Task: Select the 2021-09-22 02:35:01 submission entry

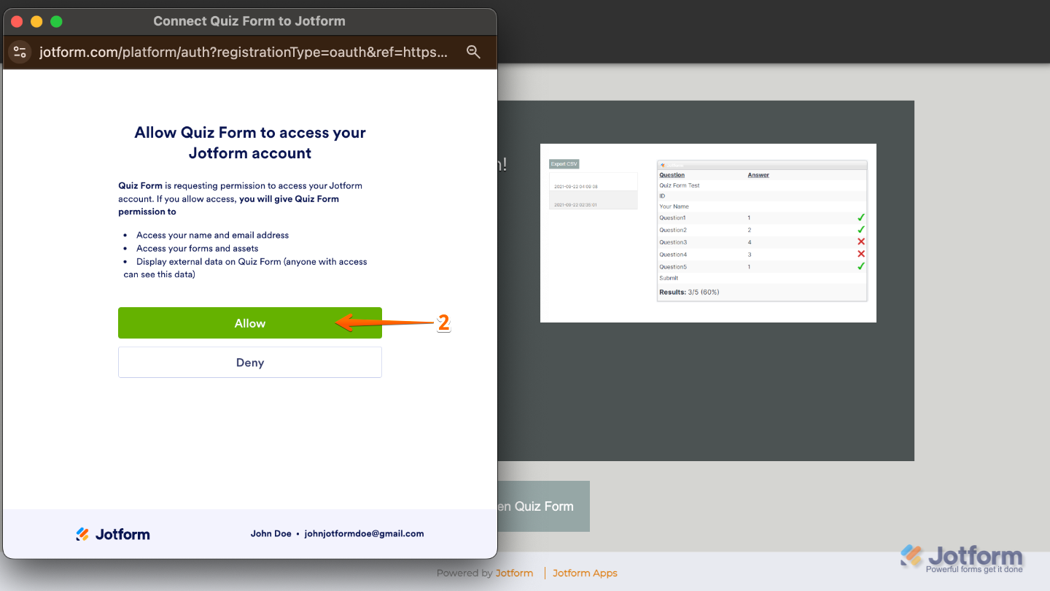Action: pyautogui.click(x=593, y=201)
